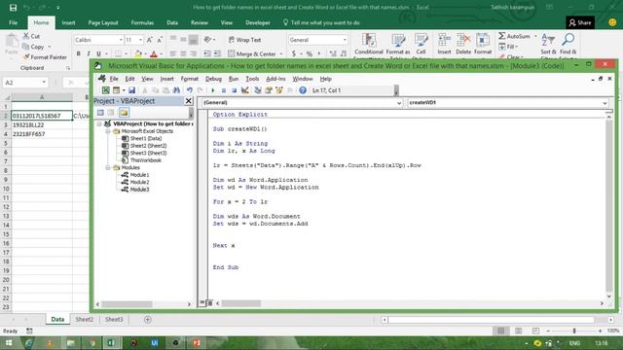623x350 pixels.
Task: Click Conditional Formatting icon in Excel ribbon
Action: click(x=369, y=45)
